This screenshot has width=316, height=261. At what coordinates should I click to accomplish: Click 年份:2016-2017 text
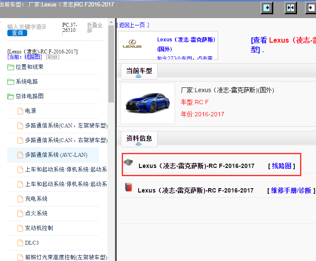pos(202,115)
